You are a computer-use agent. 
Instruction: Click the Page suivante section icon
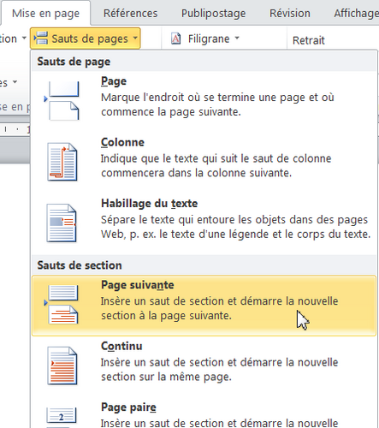(62, 304)
